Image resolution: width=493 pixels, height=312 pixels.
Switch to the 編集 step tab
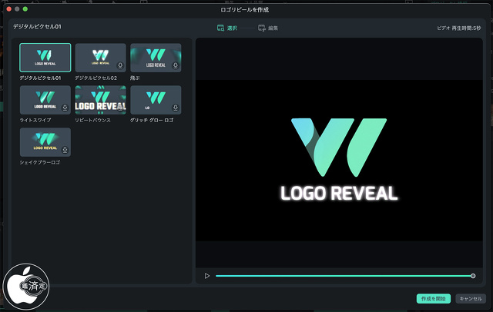pyautogui.click(x=273, y=28)
